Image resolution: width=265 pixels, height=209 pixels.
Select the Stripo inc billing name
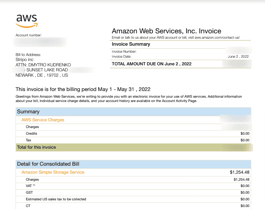click(25, 60)
